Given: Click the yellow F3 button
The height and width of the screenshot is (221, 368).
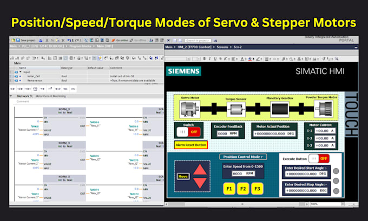Looking at the screenshot, I should point(257,189).
